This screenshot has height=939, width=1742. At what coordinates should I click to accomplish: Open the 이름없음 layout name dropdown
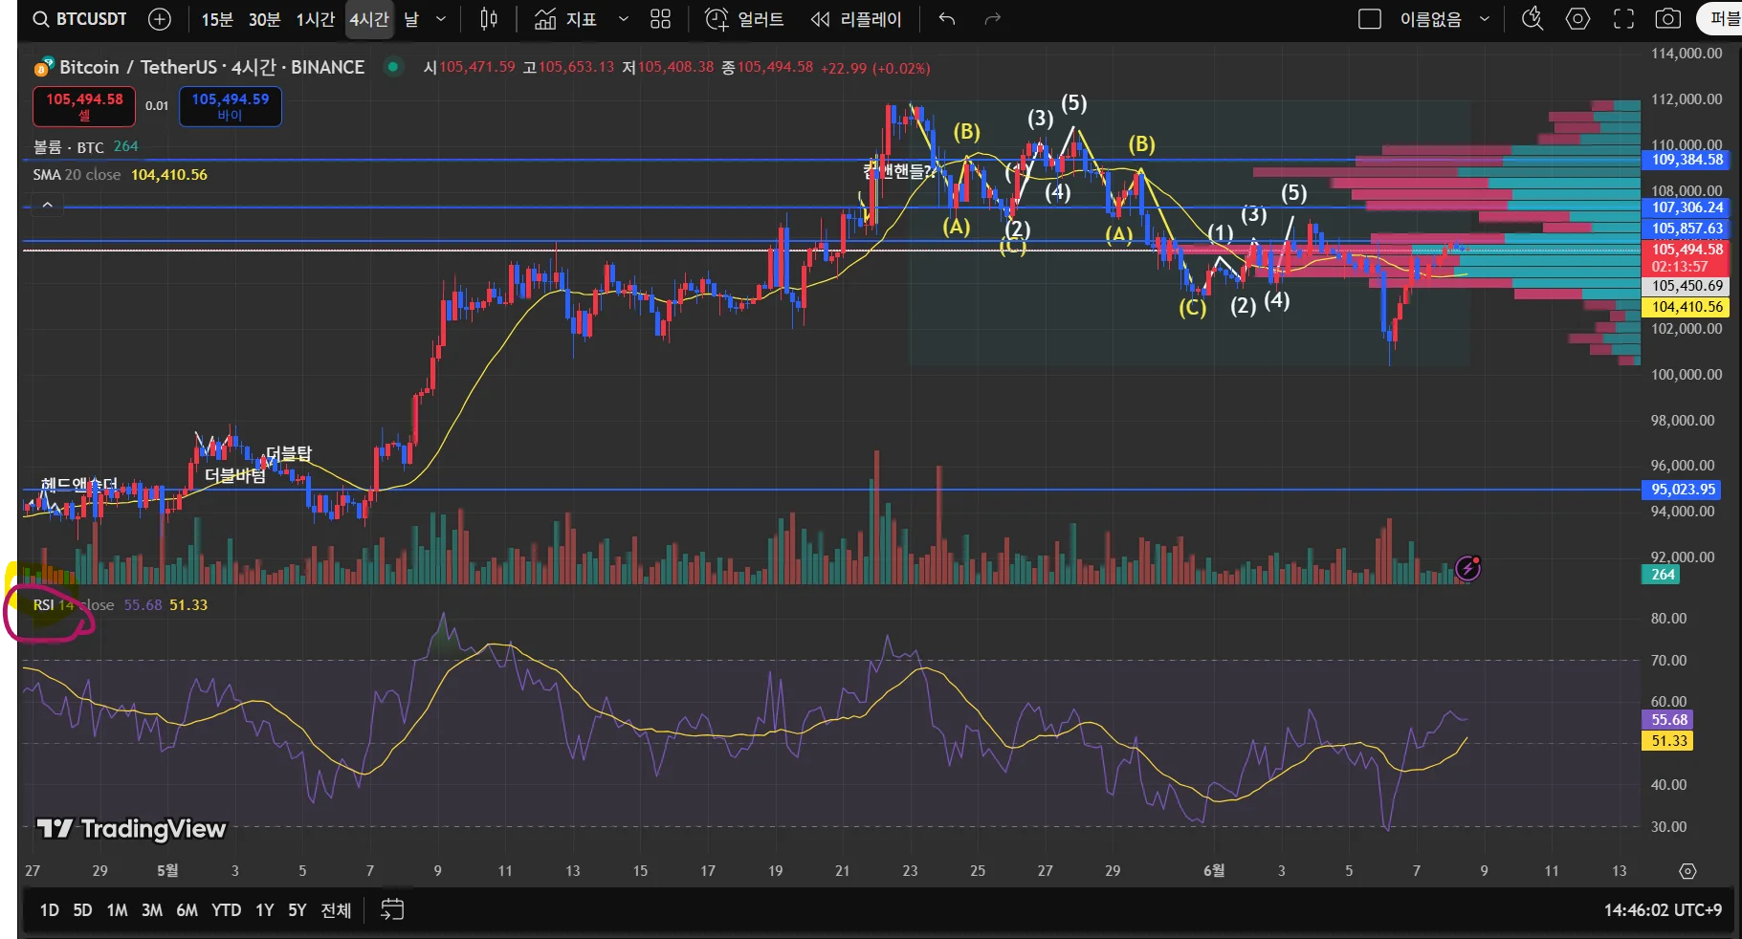pos(1485,19)
